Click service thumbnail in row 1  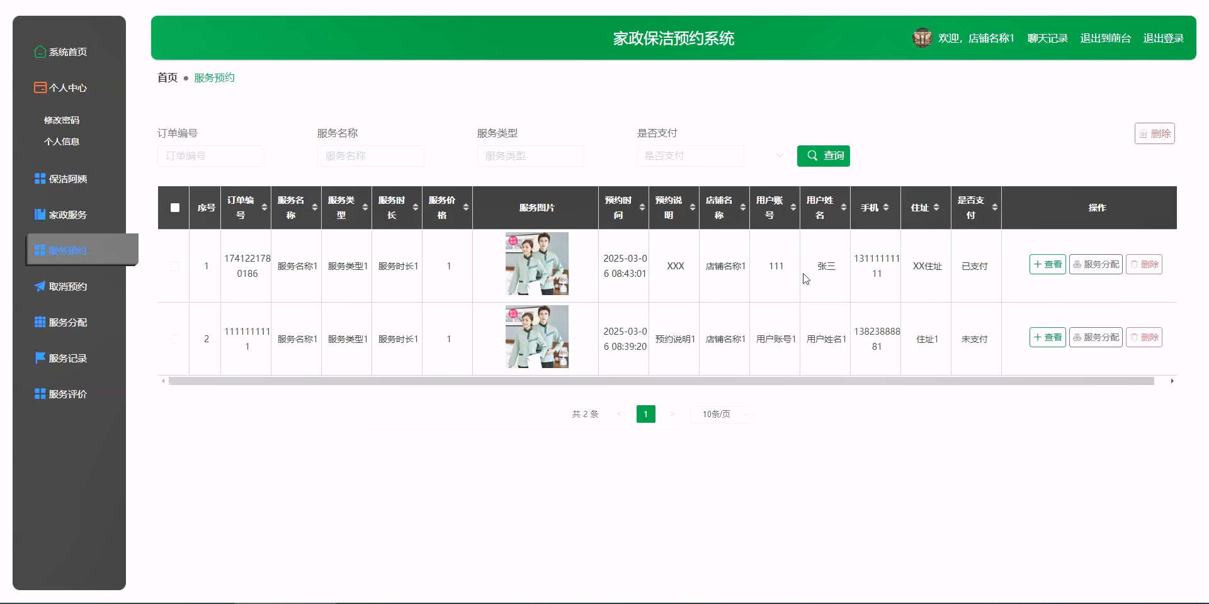point(537,264)
